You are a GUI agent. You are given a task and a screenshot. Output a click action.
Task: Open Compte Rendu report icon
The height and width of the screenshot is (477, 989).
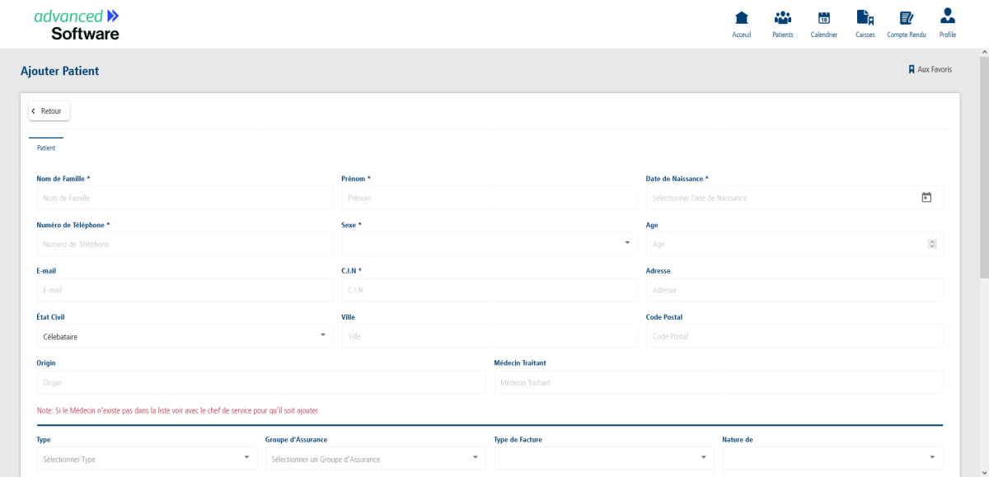(x=906, y=18)
